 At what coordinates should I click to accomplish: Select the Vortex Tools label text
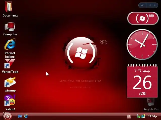point(10,72)
